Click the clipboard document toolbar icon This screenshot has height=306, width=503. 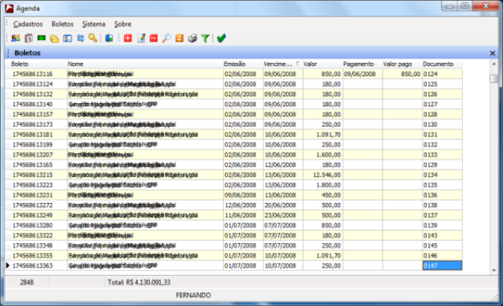tap(28, 39)
